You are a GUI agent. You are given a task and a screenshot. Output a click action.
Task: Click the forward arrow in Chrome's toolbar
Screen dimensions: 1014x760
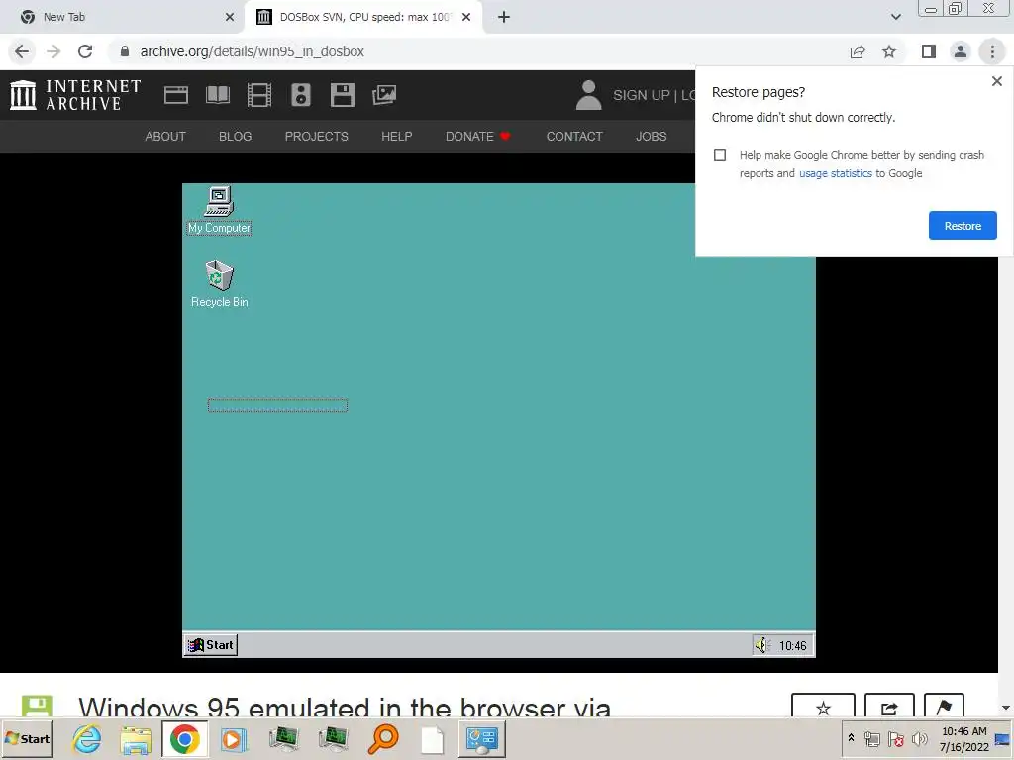(x=53, y=51)
